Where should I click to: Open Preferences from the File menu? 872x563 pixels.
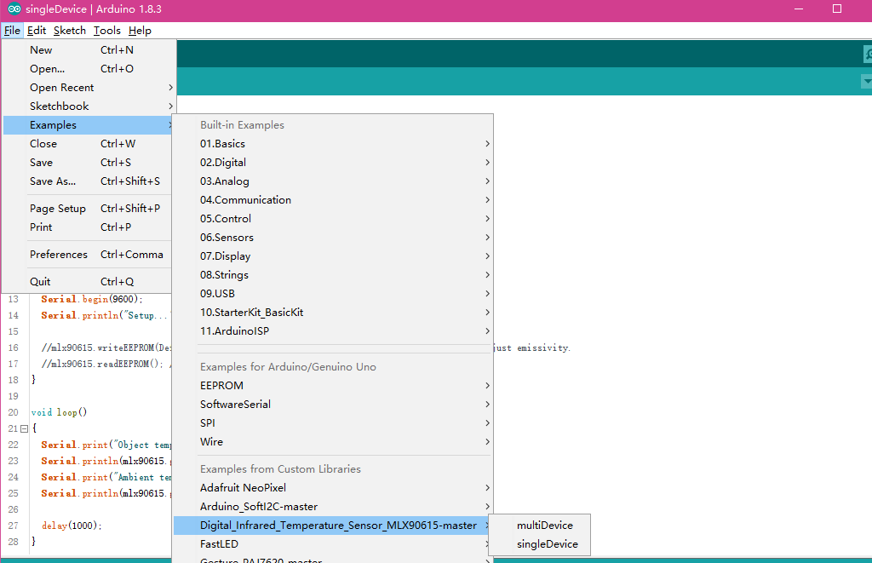click(x=88, y=254)
